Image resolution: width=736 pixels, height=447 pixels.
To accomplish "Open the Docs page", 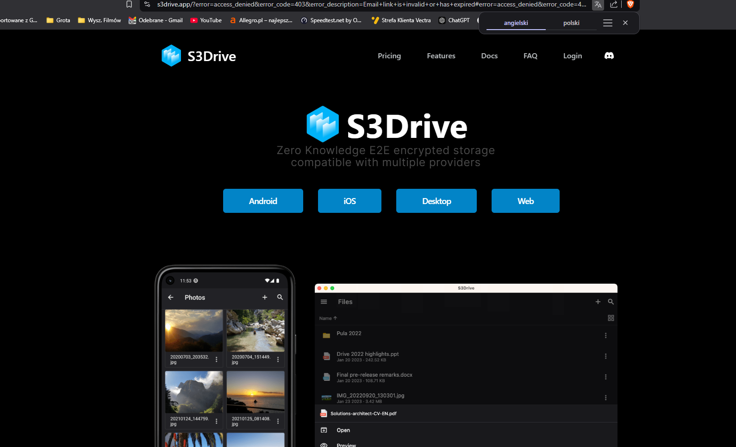I will click(x=489, y=56).
